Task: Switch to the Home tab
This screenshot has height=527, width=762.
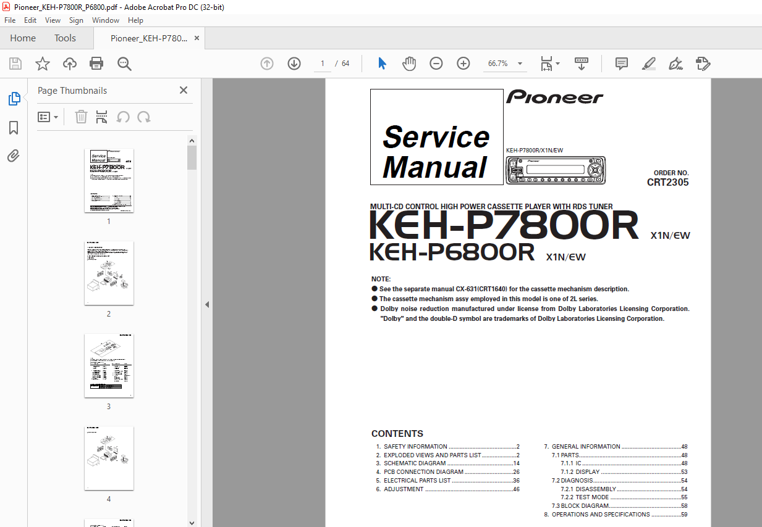Action: [23, 38]
